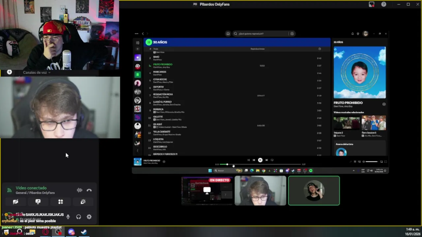This screenshot has width=422, height=237.
Task: Sort by Reproducciones column header
Action: pyautogui.click(x=257, y=49)
